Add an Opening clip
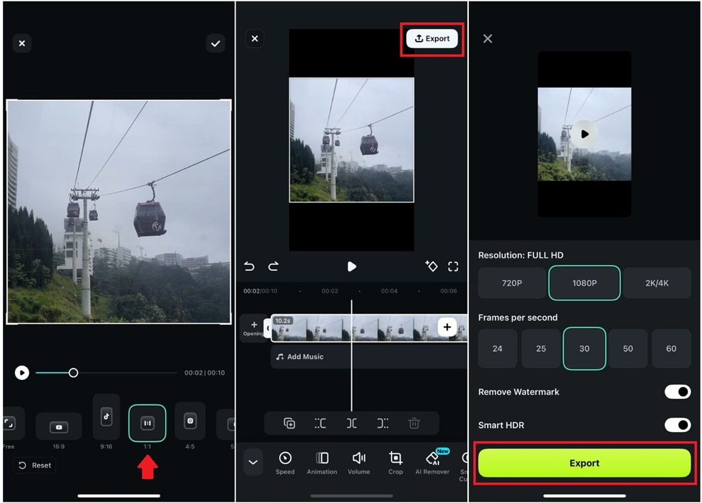The height and width of the screenshot is (503, 702). [253, 328]
